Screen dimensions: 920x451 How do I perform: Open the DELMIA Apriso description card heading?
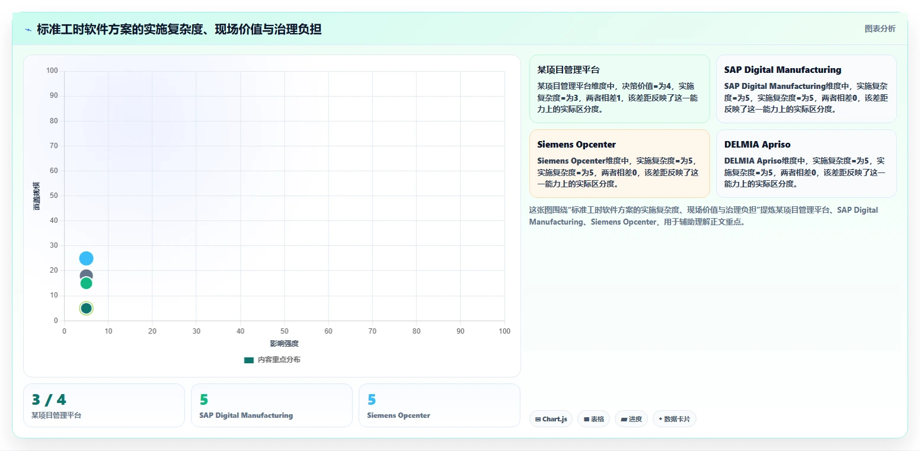point(757,145)
